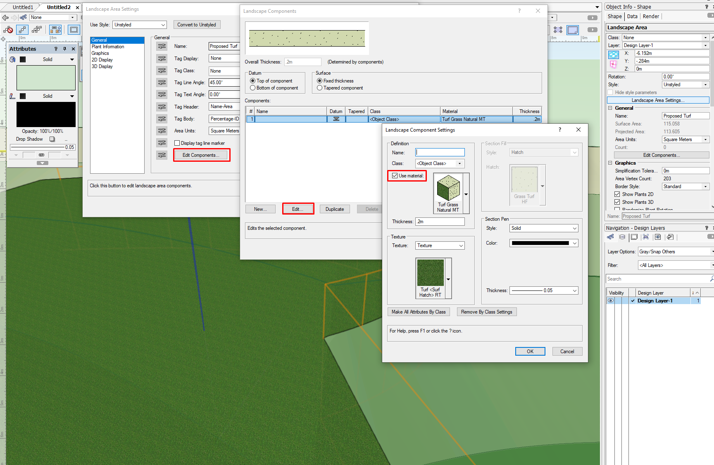Click the Make All Attributes By Class button
This screenshot has height=465, width=714.
tap(419, 312)
